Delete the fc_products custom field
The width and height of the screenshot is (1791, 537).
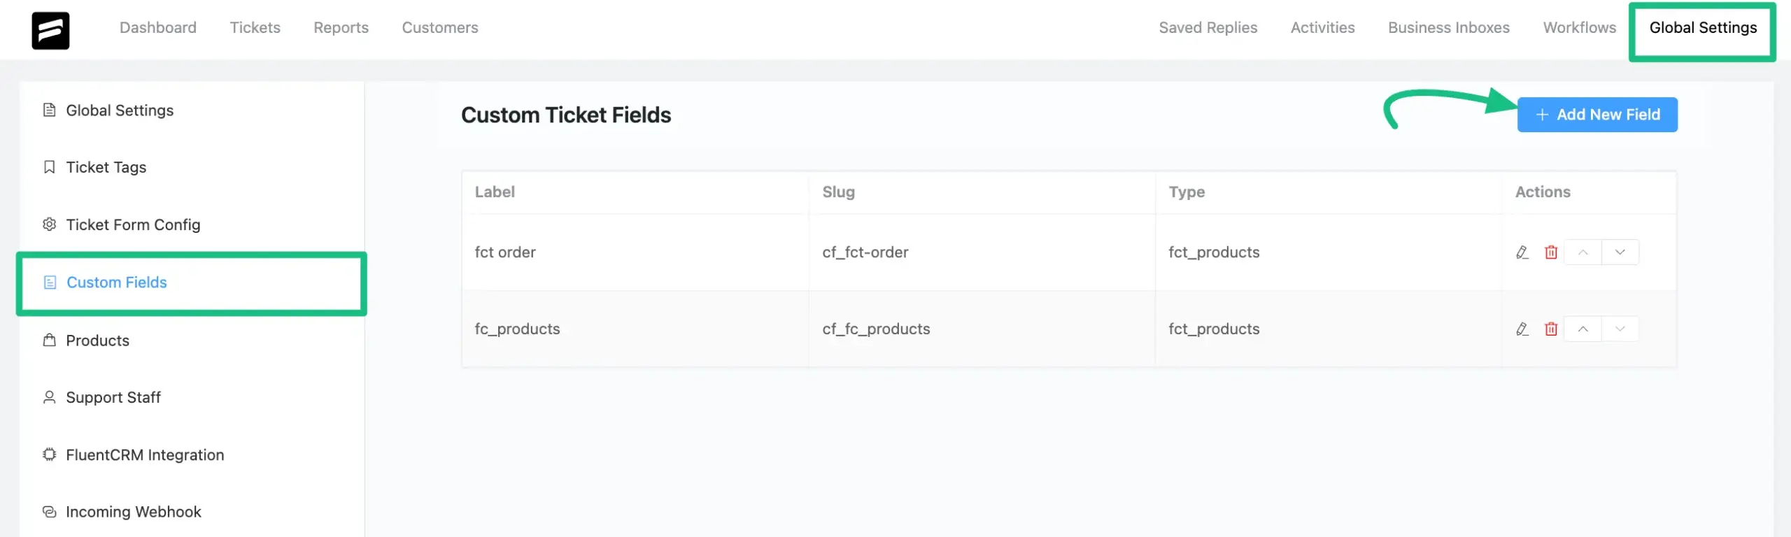[x=1551, y=329]
